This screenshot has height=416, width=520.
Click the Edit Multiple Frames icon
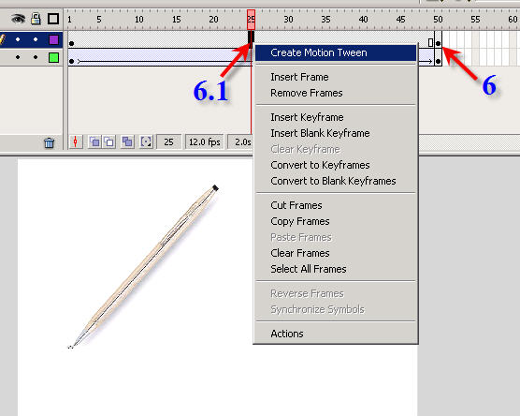tap(127, 142)
